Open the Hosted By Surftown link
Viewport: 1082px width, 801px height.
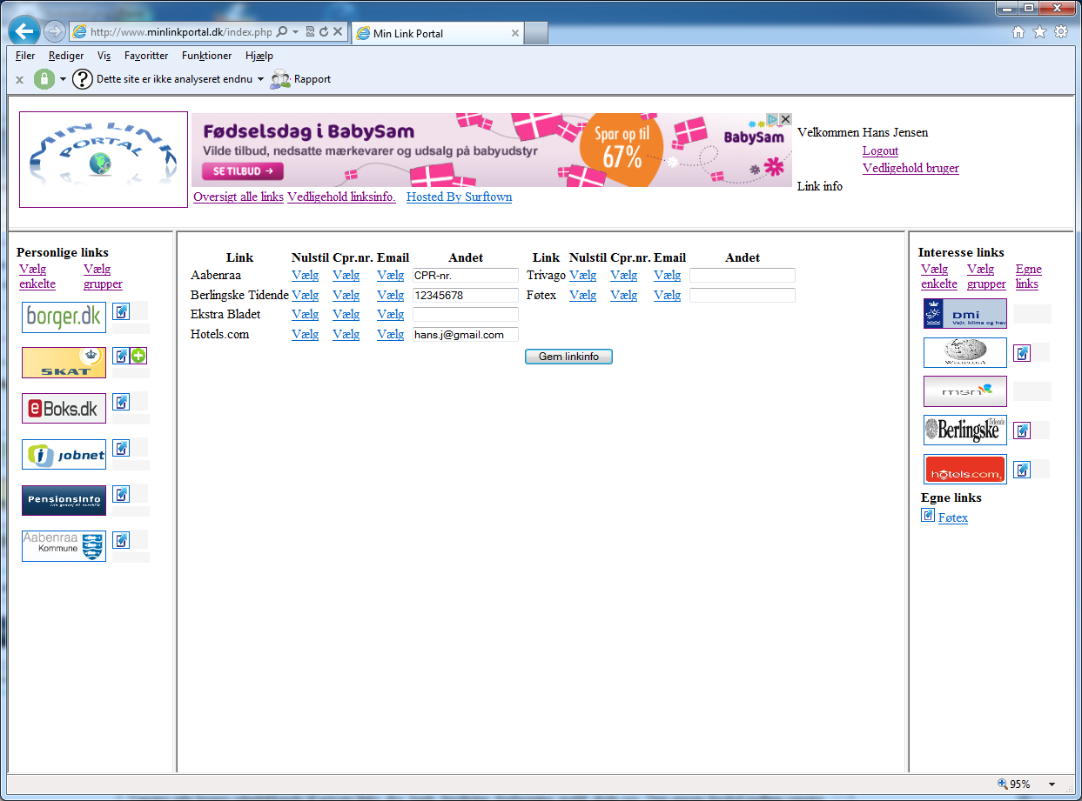(x=459, y=197)
